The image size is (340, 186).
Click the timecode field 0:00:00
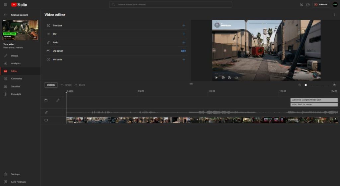51,85
